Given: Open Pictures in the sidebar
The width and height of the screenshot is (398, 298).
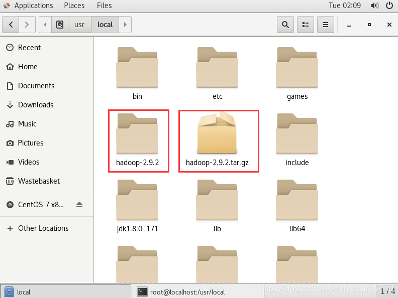Looking at the screenshot, I should 47,143.
